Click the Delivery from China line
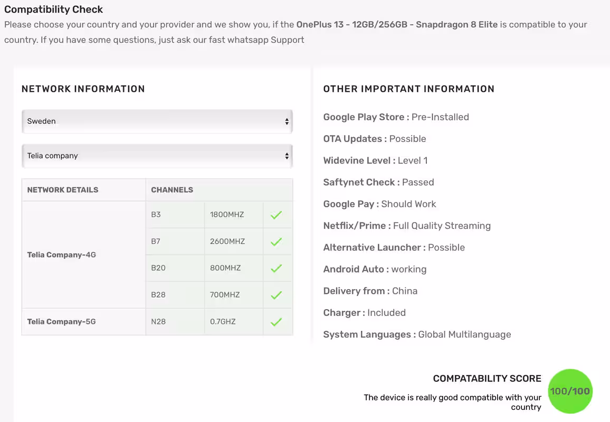Viewport: 610px width, 422px height. click(370, 291)
